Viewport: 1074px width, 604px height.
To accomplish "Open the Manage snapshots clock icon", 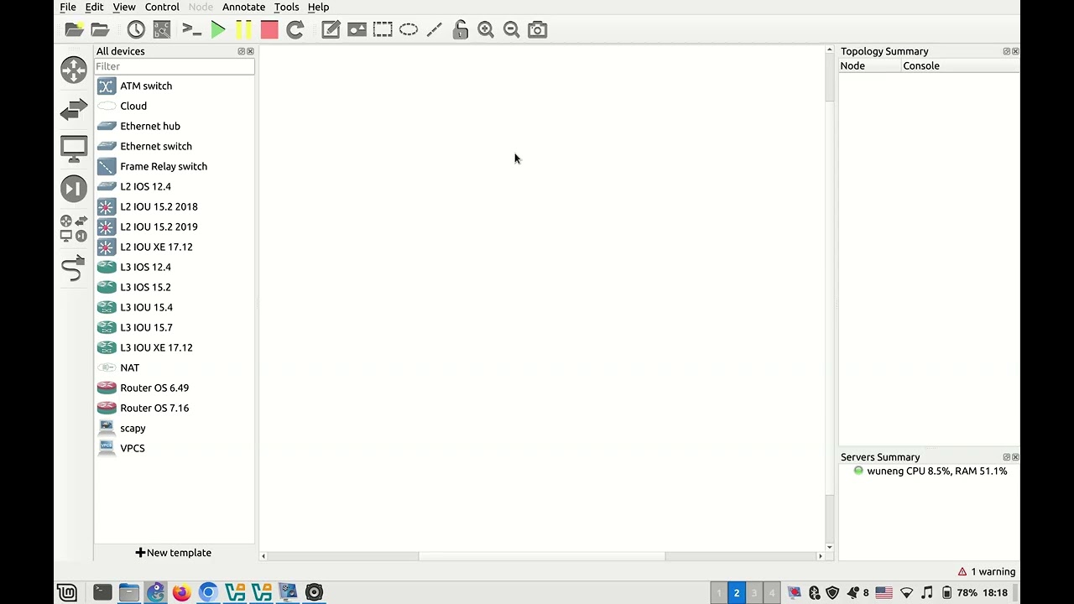I will 136,29.
